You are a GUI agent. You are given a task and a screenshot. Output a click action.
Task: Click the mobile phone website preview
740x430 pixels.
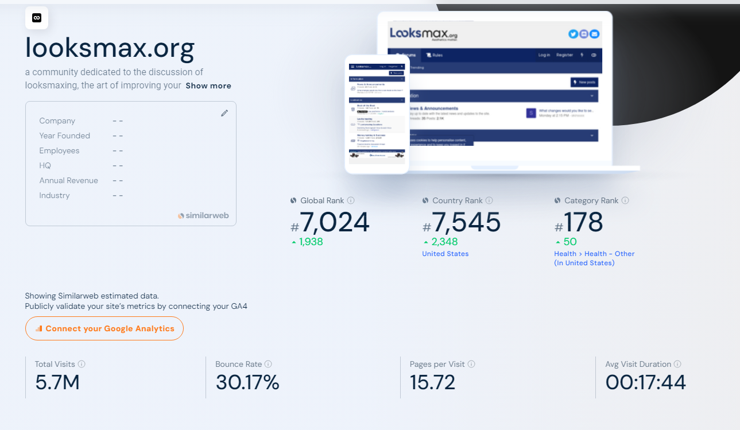[x=377, y=114]
